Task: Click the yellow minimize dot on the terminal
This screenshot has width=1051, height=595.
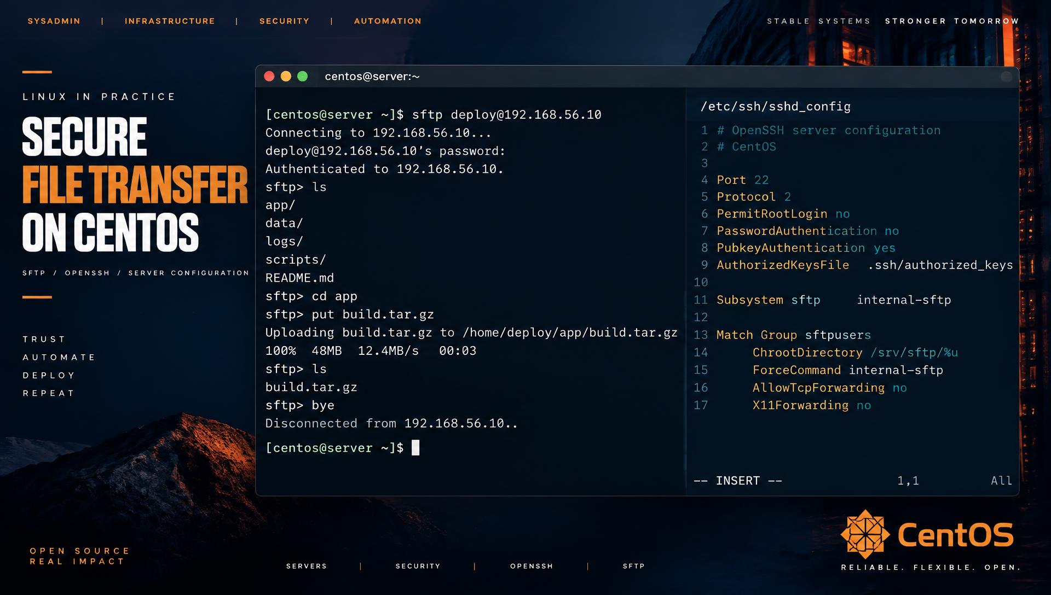Action: [x=286, y=77]
